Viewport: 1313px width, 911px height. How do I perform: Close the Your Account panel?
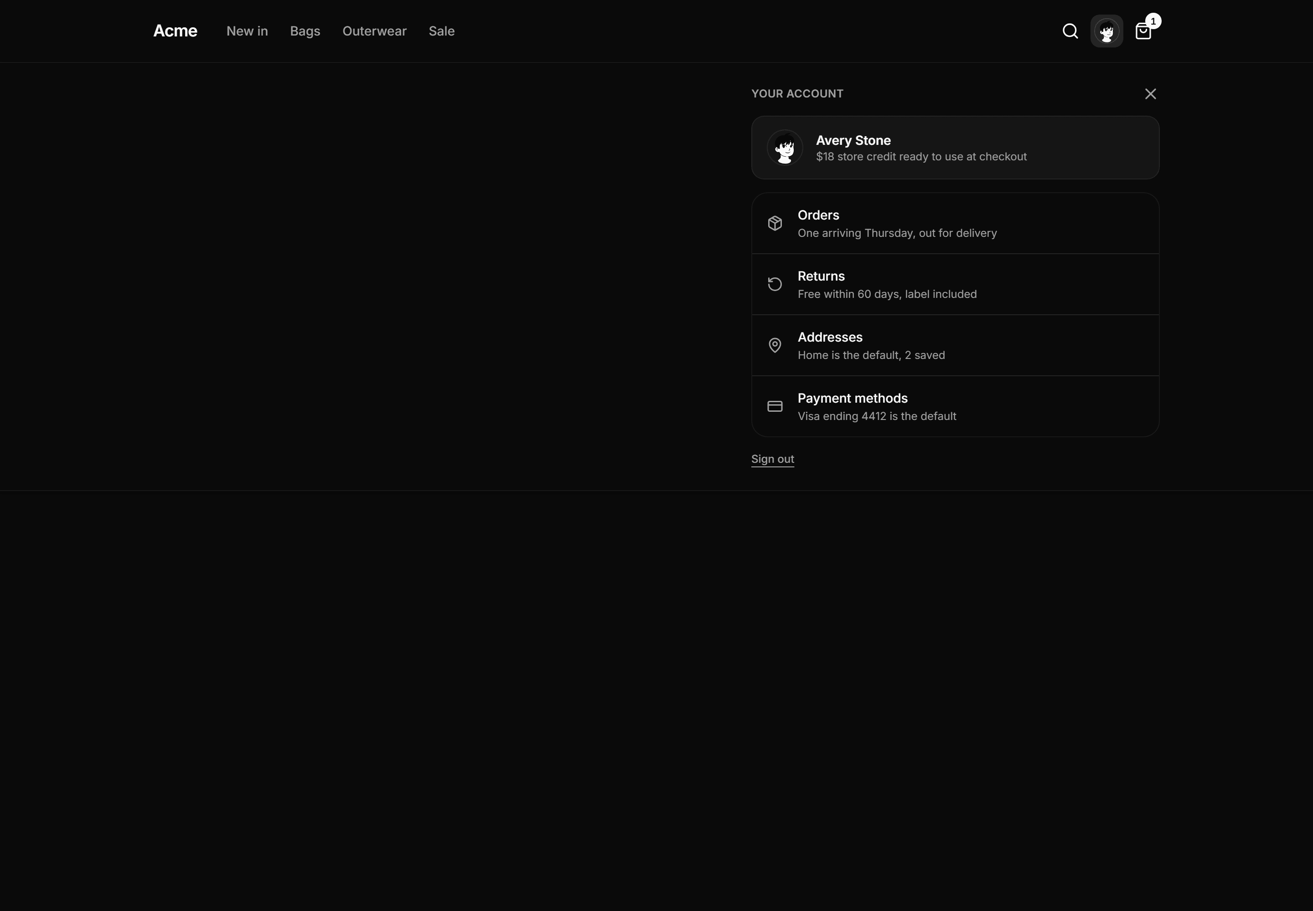click(x=1150, y=94)
